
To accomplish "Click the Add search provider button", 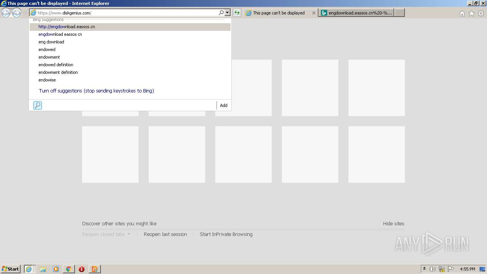I will tap(224, 105).
